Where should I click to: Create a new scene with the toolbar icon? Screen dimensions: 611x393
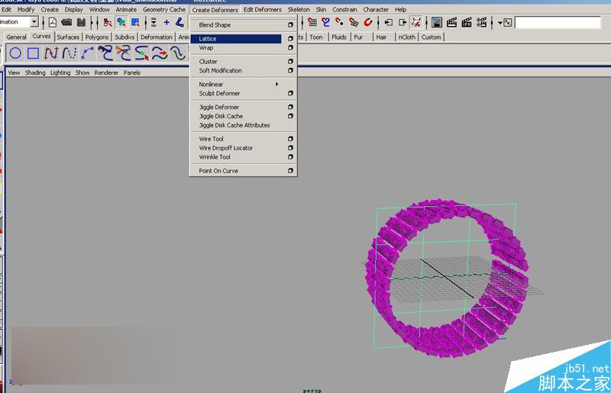pos(53,23)
